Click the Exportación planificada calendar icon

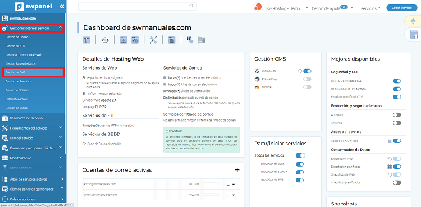pyautogui.click(x=390, y=167)
